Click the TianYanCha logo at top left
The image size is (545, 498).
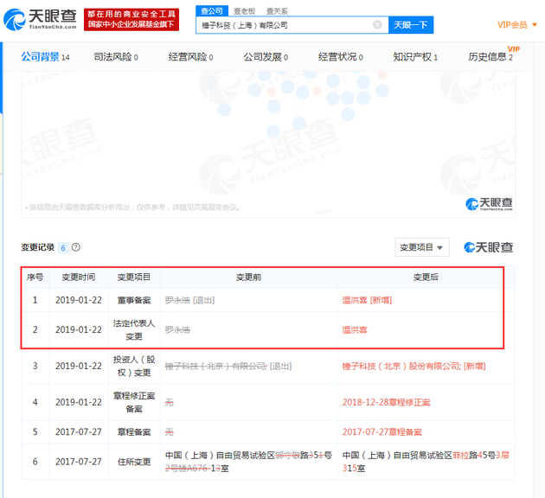(40, 19)
